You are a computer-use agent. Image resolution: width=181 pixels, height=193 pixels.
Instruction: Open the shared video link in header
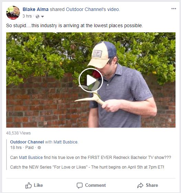point(113,9)
